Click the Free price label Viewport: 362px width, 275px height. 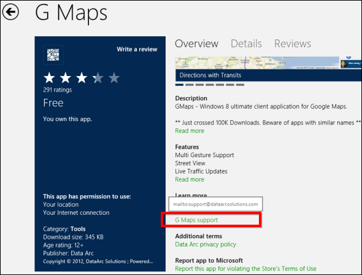tap(53, 103)
